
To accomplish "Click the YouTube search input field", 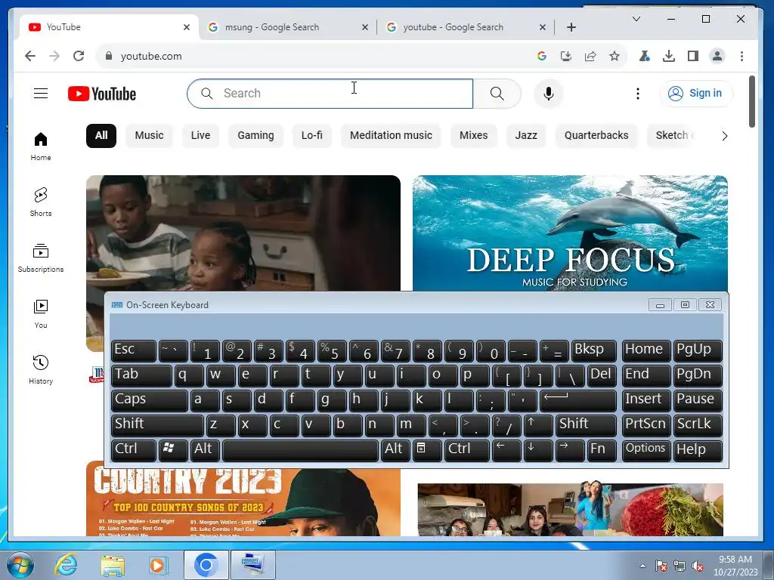I will [x=330, y=93].
